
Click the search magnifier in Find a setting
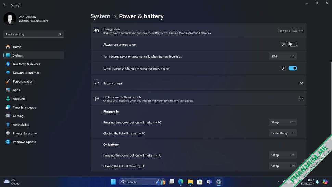point(60,34)
